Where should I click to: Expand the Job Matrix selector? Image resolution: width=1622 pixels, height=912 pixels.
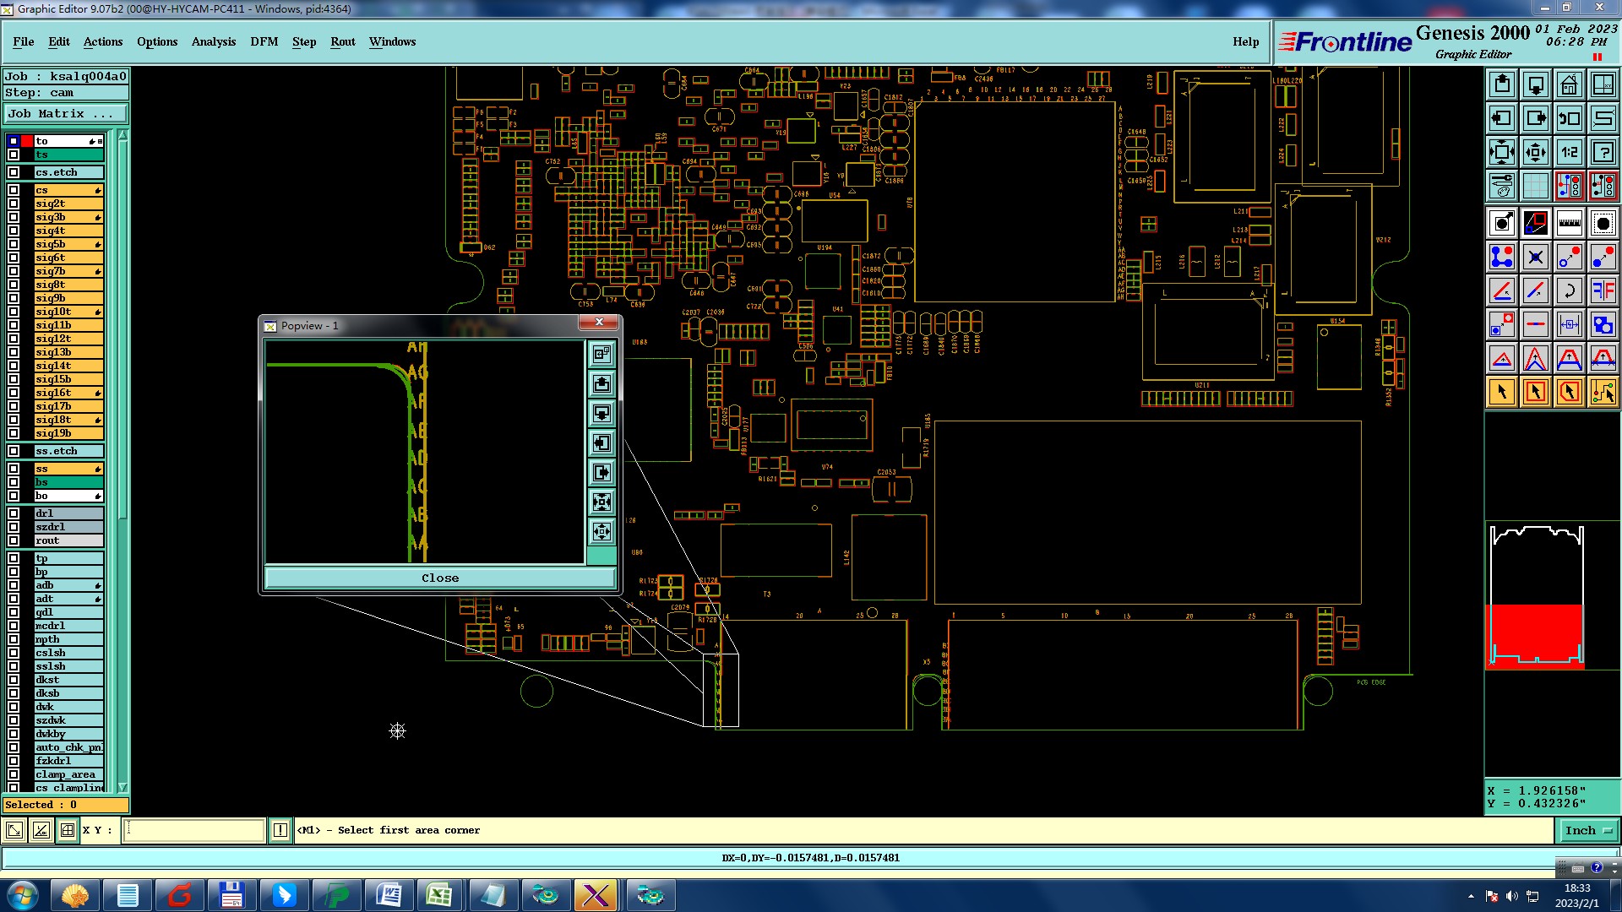[x=65, y=114]
